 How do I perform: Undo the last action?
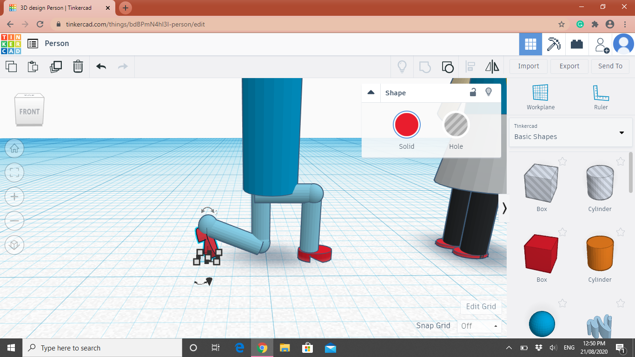click(101, 66)
